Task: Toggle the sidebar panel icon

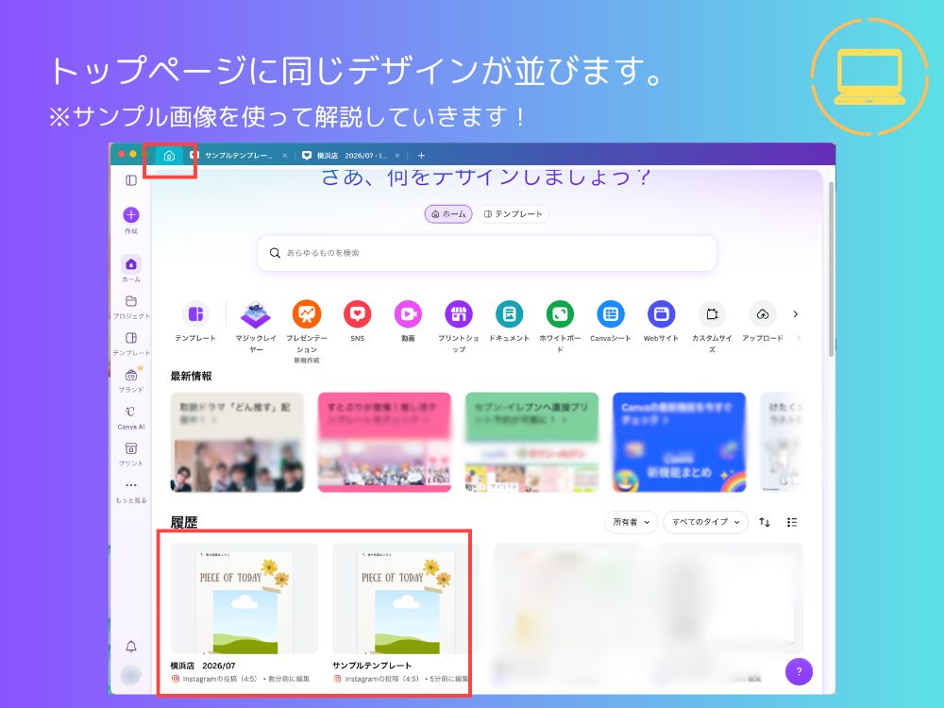Action: (x=130, y=180)
